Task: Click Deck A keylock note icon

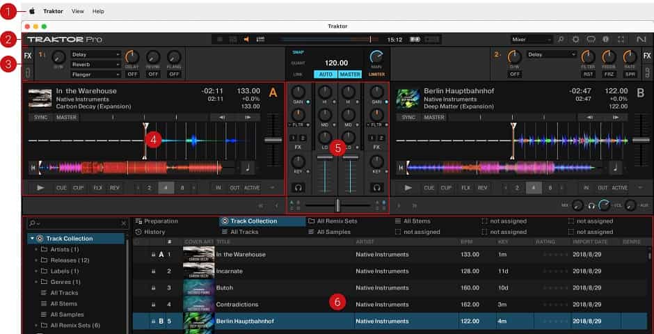Action: click(247, 168)
